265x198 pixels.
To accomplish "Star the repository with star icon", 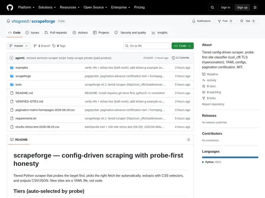I will [x=242, y=21].
